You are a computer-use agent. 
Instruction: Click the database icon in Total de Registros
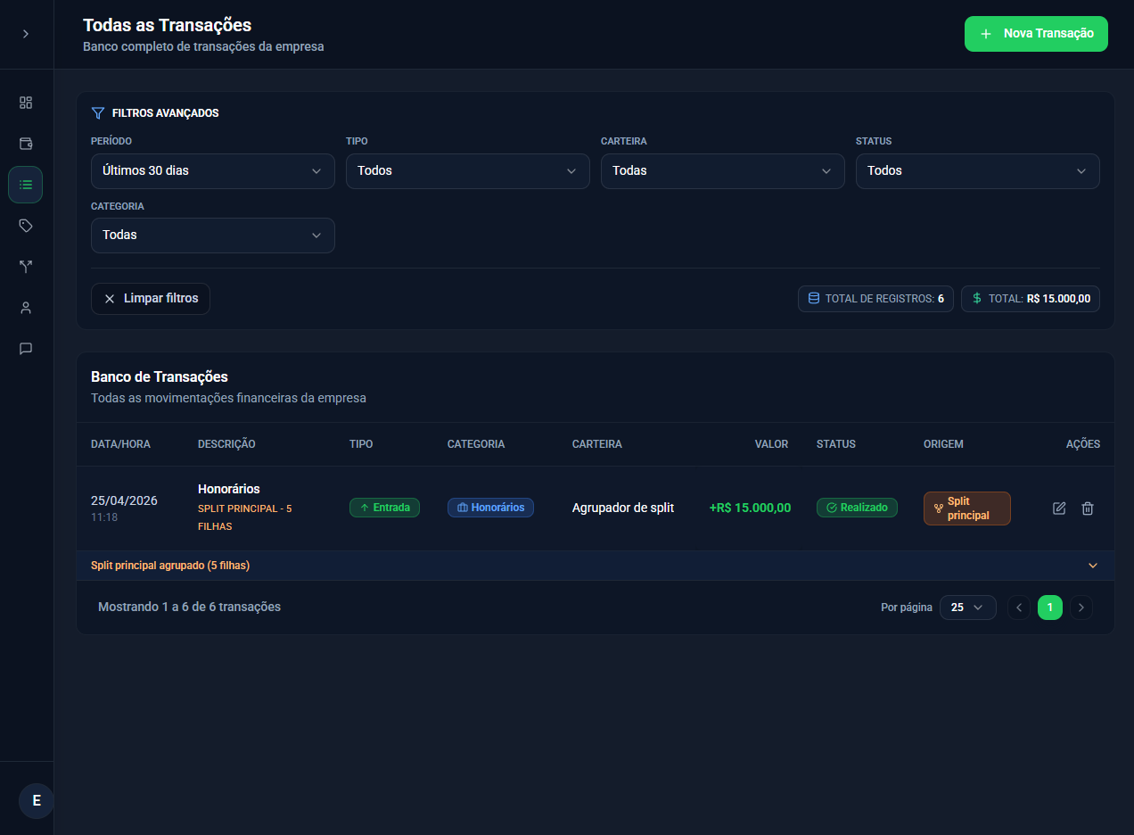814,299
